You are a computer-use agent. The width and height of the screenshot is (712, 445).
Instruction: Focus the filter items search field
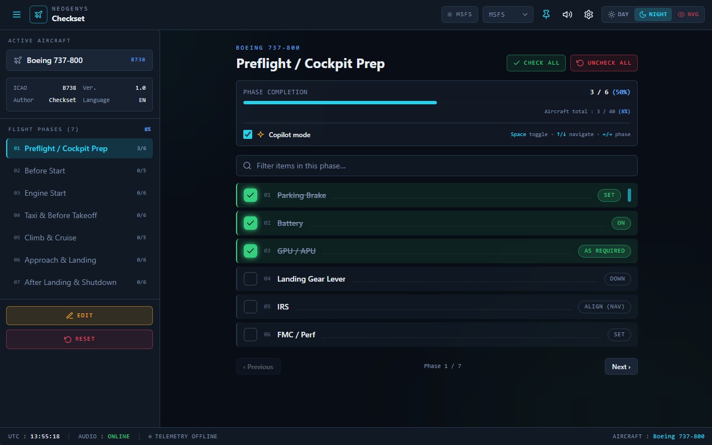pos(437,166)
